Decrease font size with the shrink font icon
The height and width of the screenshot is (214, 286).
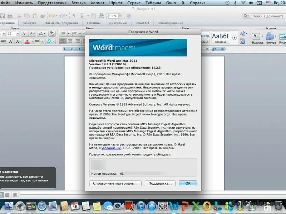[x=32, y=34]
